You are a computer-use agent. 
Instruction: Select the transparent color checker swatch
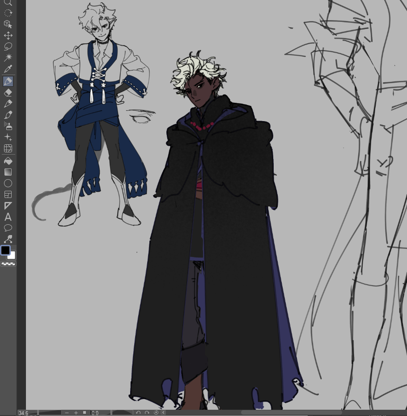pyautogui.click(x=8, y=264)
